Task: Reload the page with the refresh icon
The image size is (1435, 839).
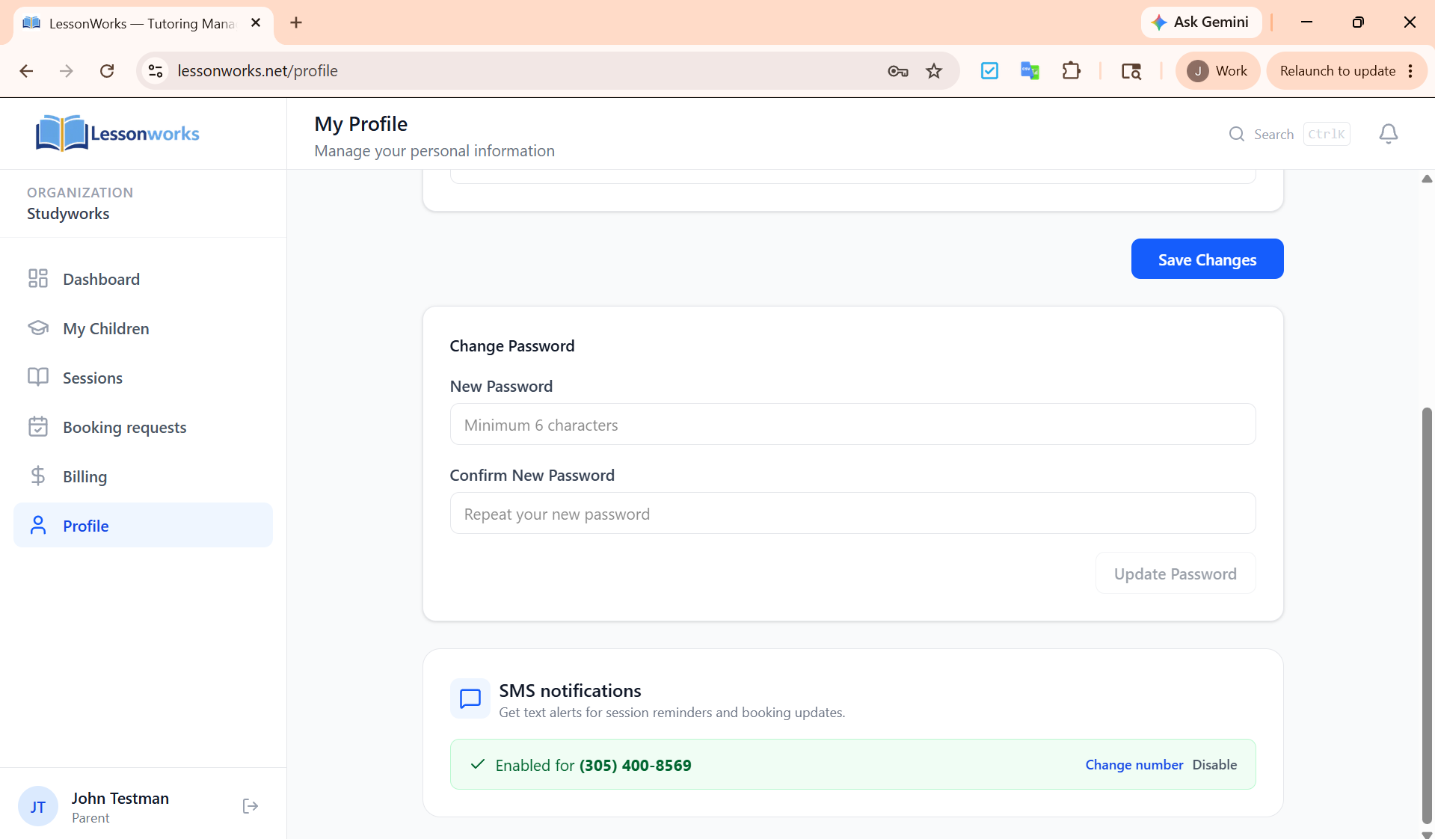Action: pyautogui.click(x=107, y=71)
